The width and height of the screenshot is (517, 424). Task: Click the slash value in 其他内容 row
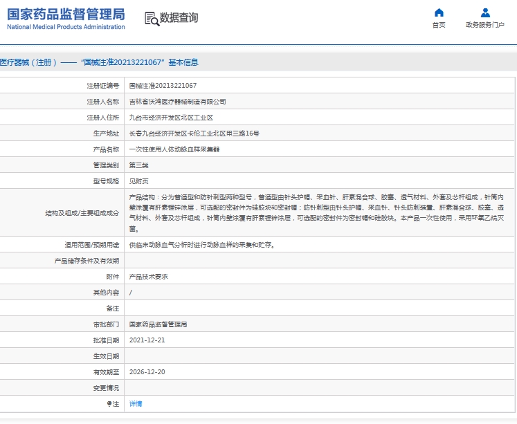click(x=131, y=293)
